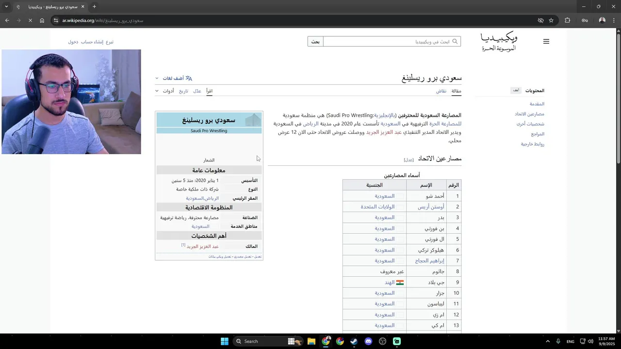This screenshot has height=349, width=621.
Task: Jump to شخصيات أخرى in contents
Action: pos(530,124)
